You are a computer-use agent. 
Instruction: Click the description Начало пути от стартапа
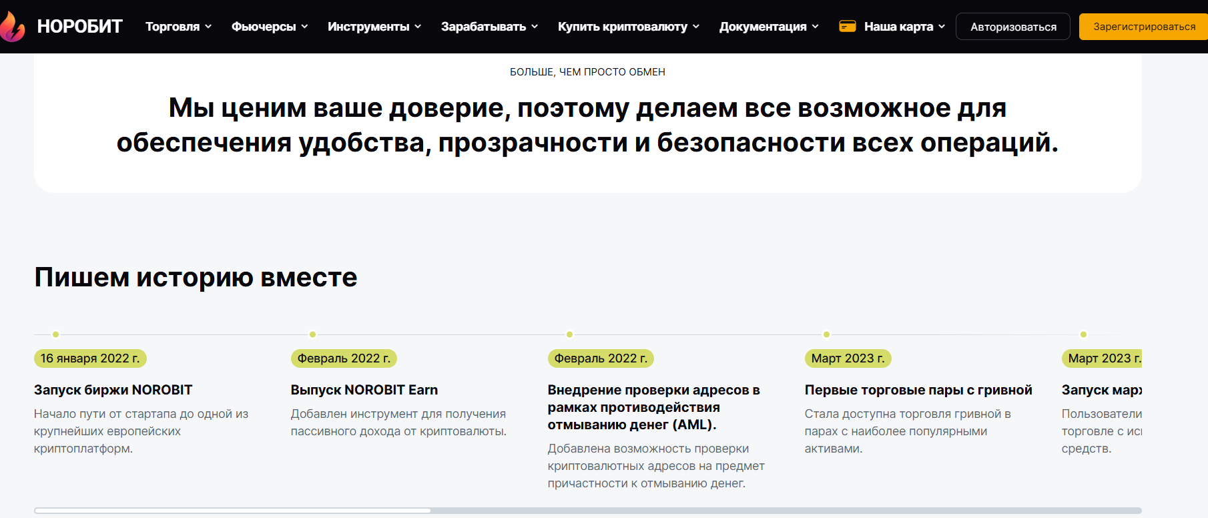141,431
